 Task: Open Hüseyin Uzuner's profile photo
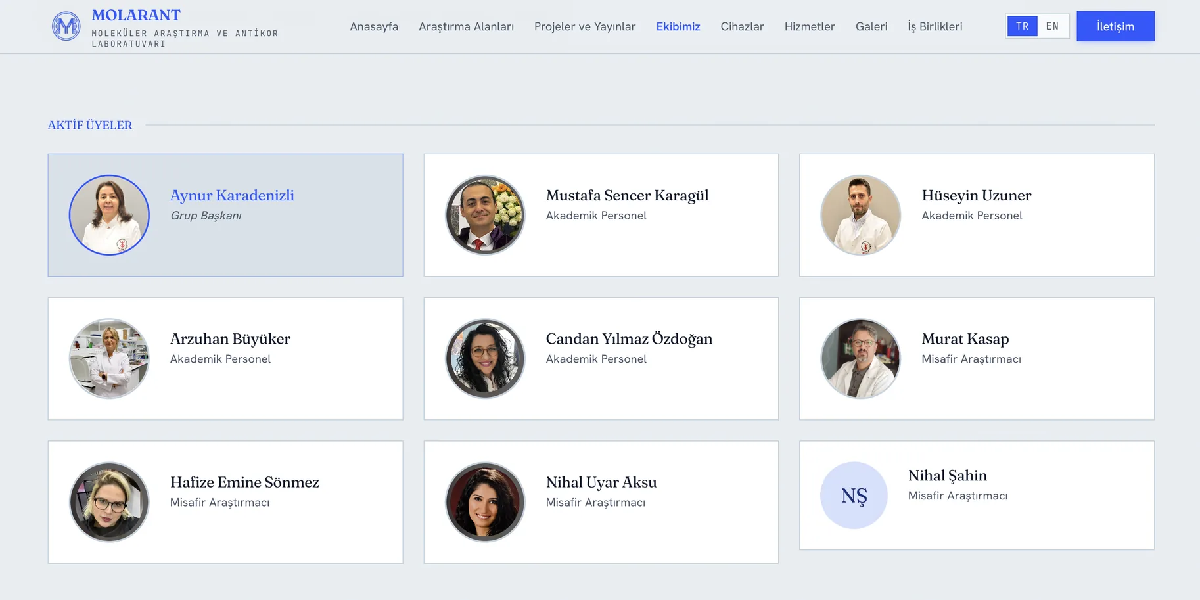[x=860, y=215]
